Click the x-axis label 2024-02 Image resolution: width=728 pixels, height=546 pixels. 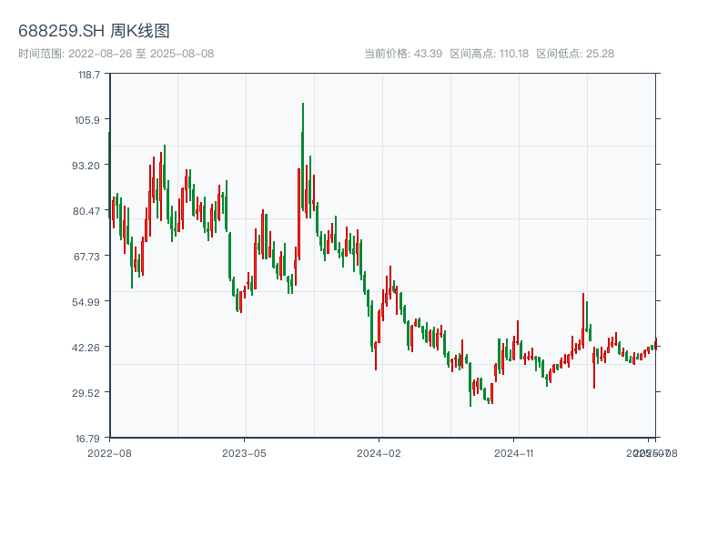point(379,453)
